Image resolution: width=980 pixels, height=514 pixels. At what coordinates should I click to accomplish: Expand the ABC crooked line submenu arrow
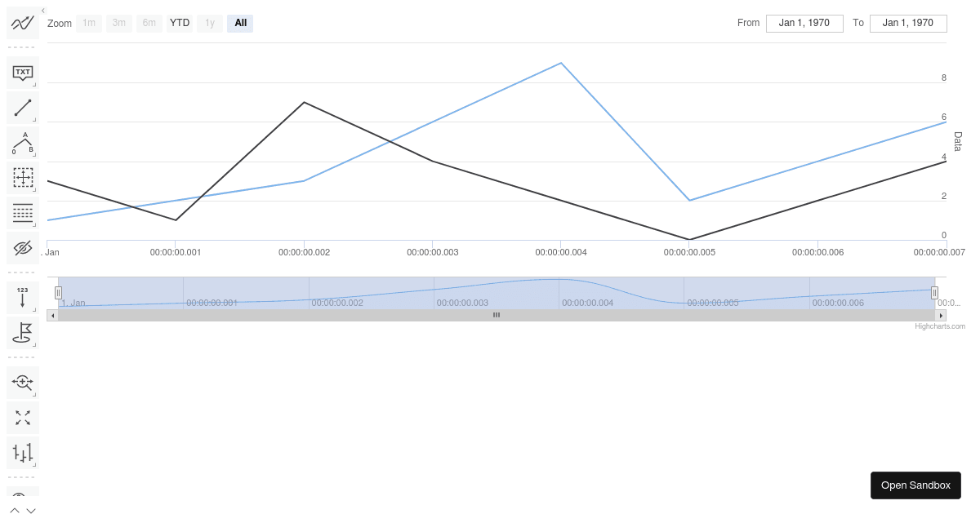click(34, 154)
